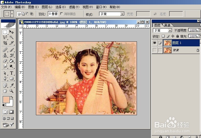201x138 pixels.
Task: Select the Clone Stamp tool
Action: [5, 55]
